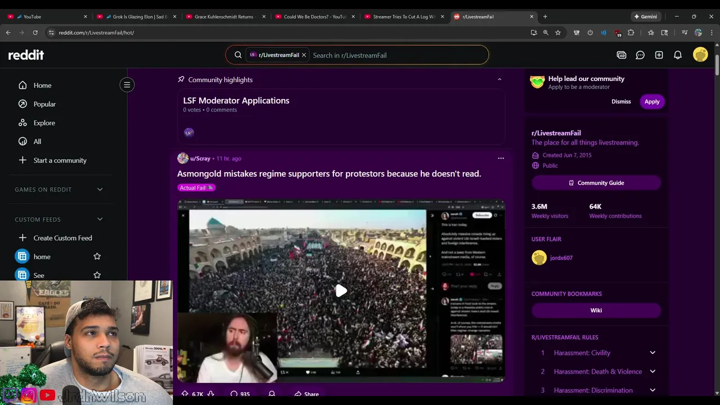720x405 pixels.
Task: Click the search magnifier icon
Action: click(x=238, y=55)
